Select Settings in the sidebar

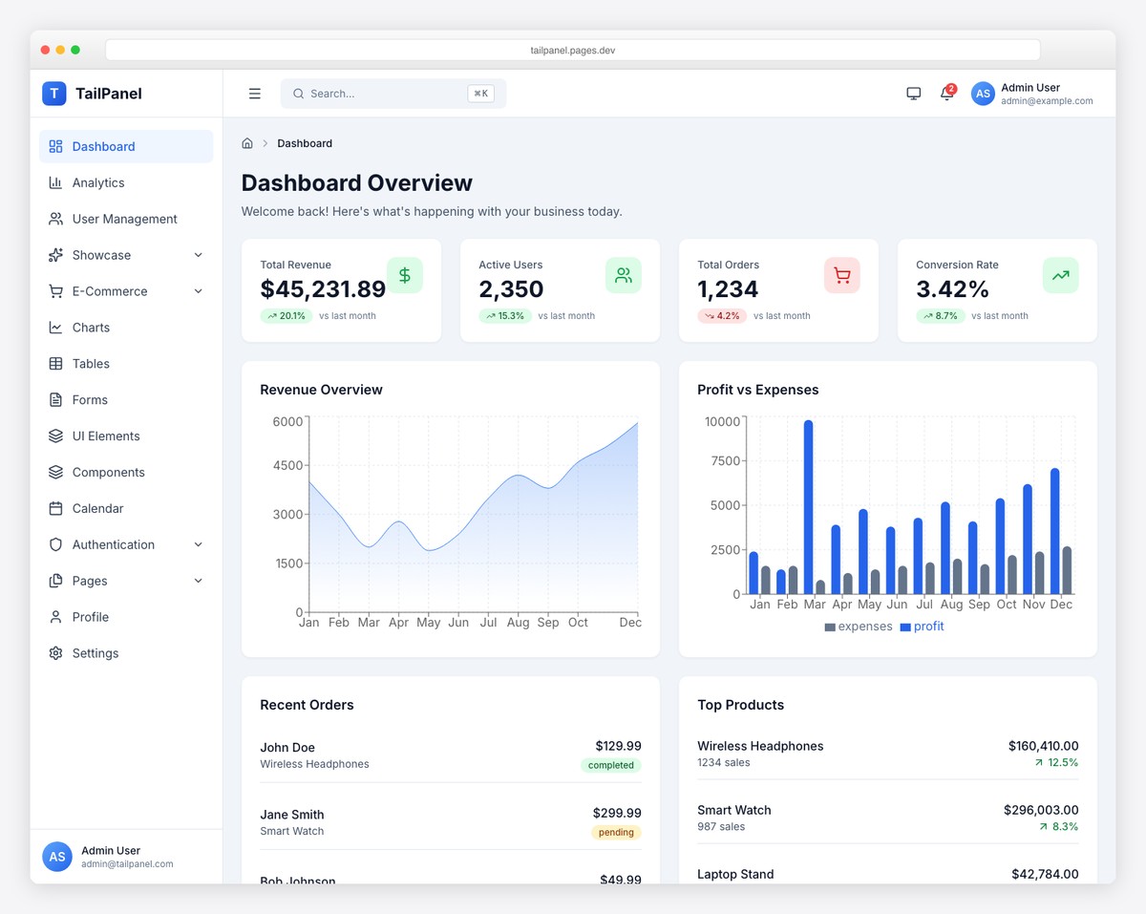[95, 653]
